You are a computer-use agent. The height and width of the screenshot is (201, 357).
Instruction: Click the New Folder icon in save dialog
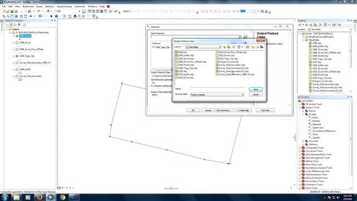253,47
